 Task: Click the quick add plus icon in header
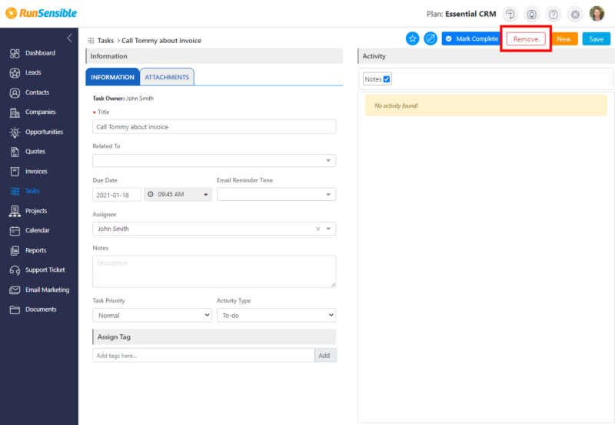(510, 15)
